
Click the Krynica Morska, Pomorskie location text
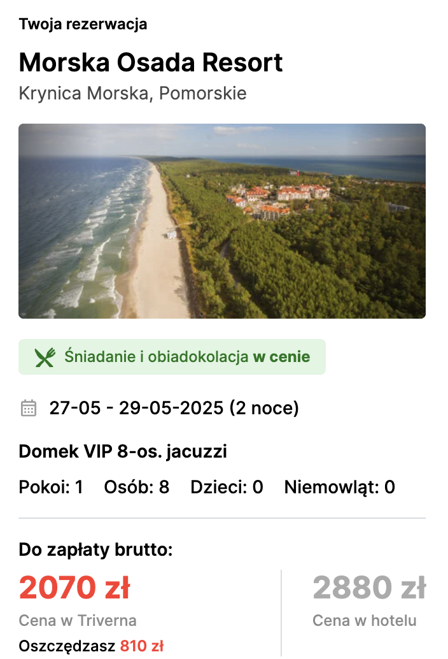132,93
